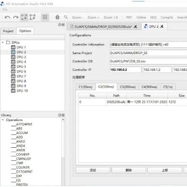The height and width of the screenshot is (187, 187).
Task: Select DPU 2 in the tree
Action: (22, 52)
